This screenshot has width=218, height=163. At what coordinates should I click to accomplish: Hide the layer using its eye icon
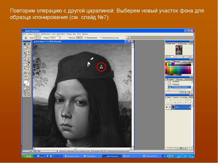167,107
